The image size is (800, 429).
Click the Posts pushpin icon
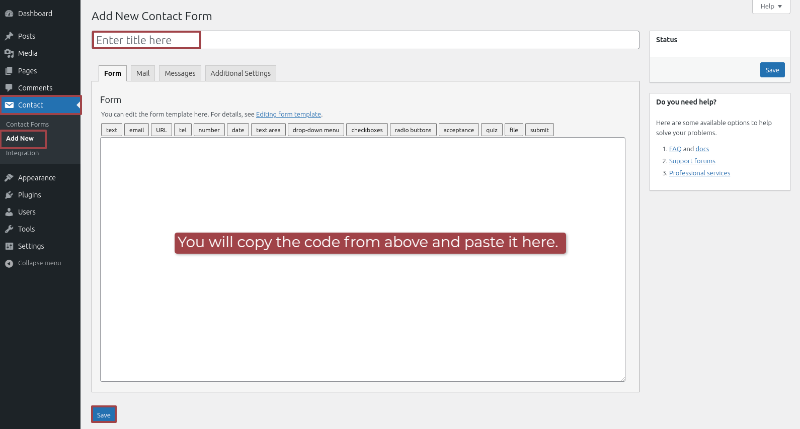9,36
